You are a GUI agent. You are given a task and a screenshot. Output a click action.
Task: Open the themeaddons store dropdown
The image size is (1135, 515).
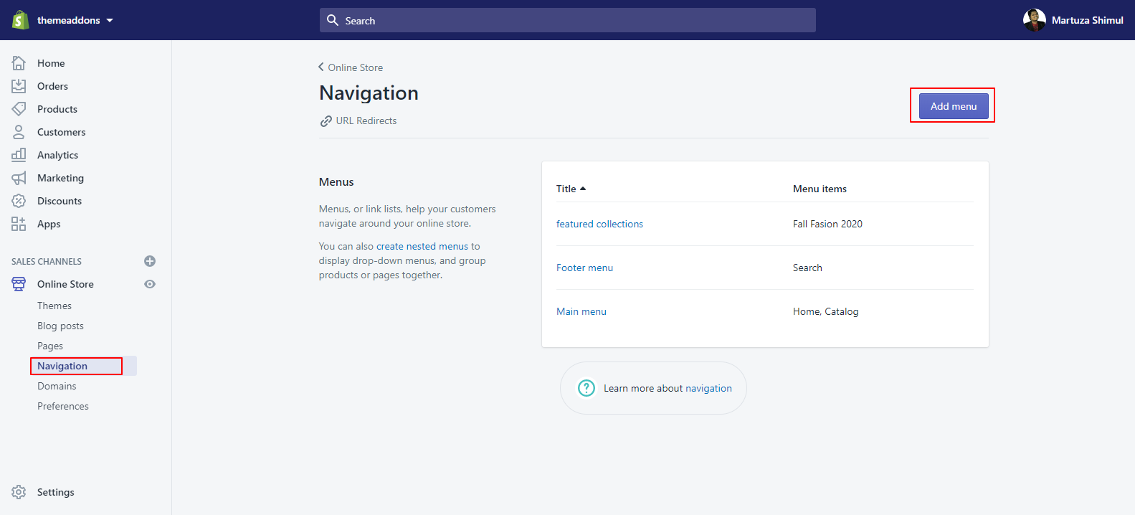75,20
